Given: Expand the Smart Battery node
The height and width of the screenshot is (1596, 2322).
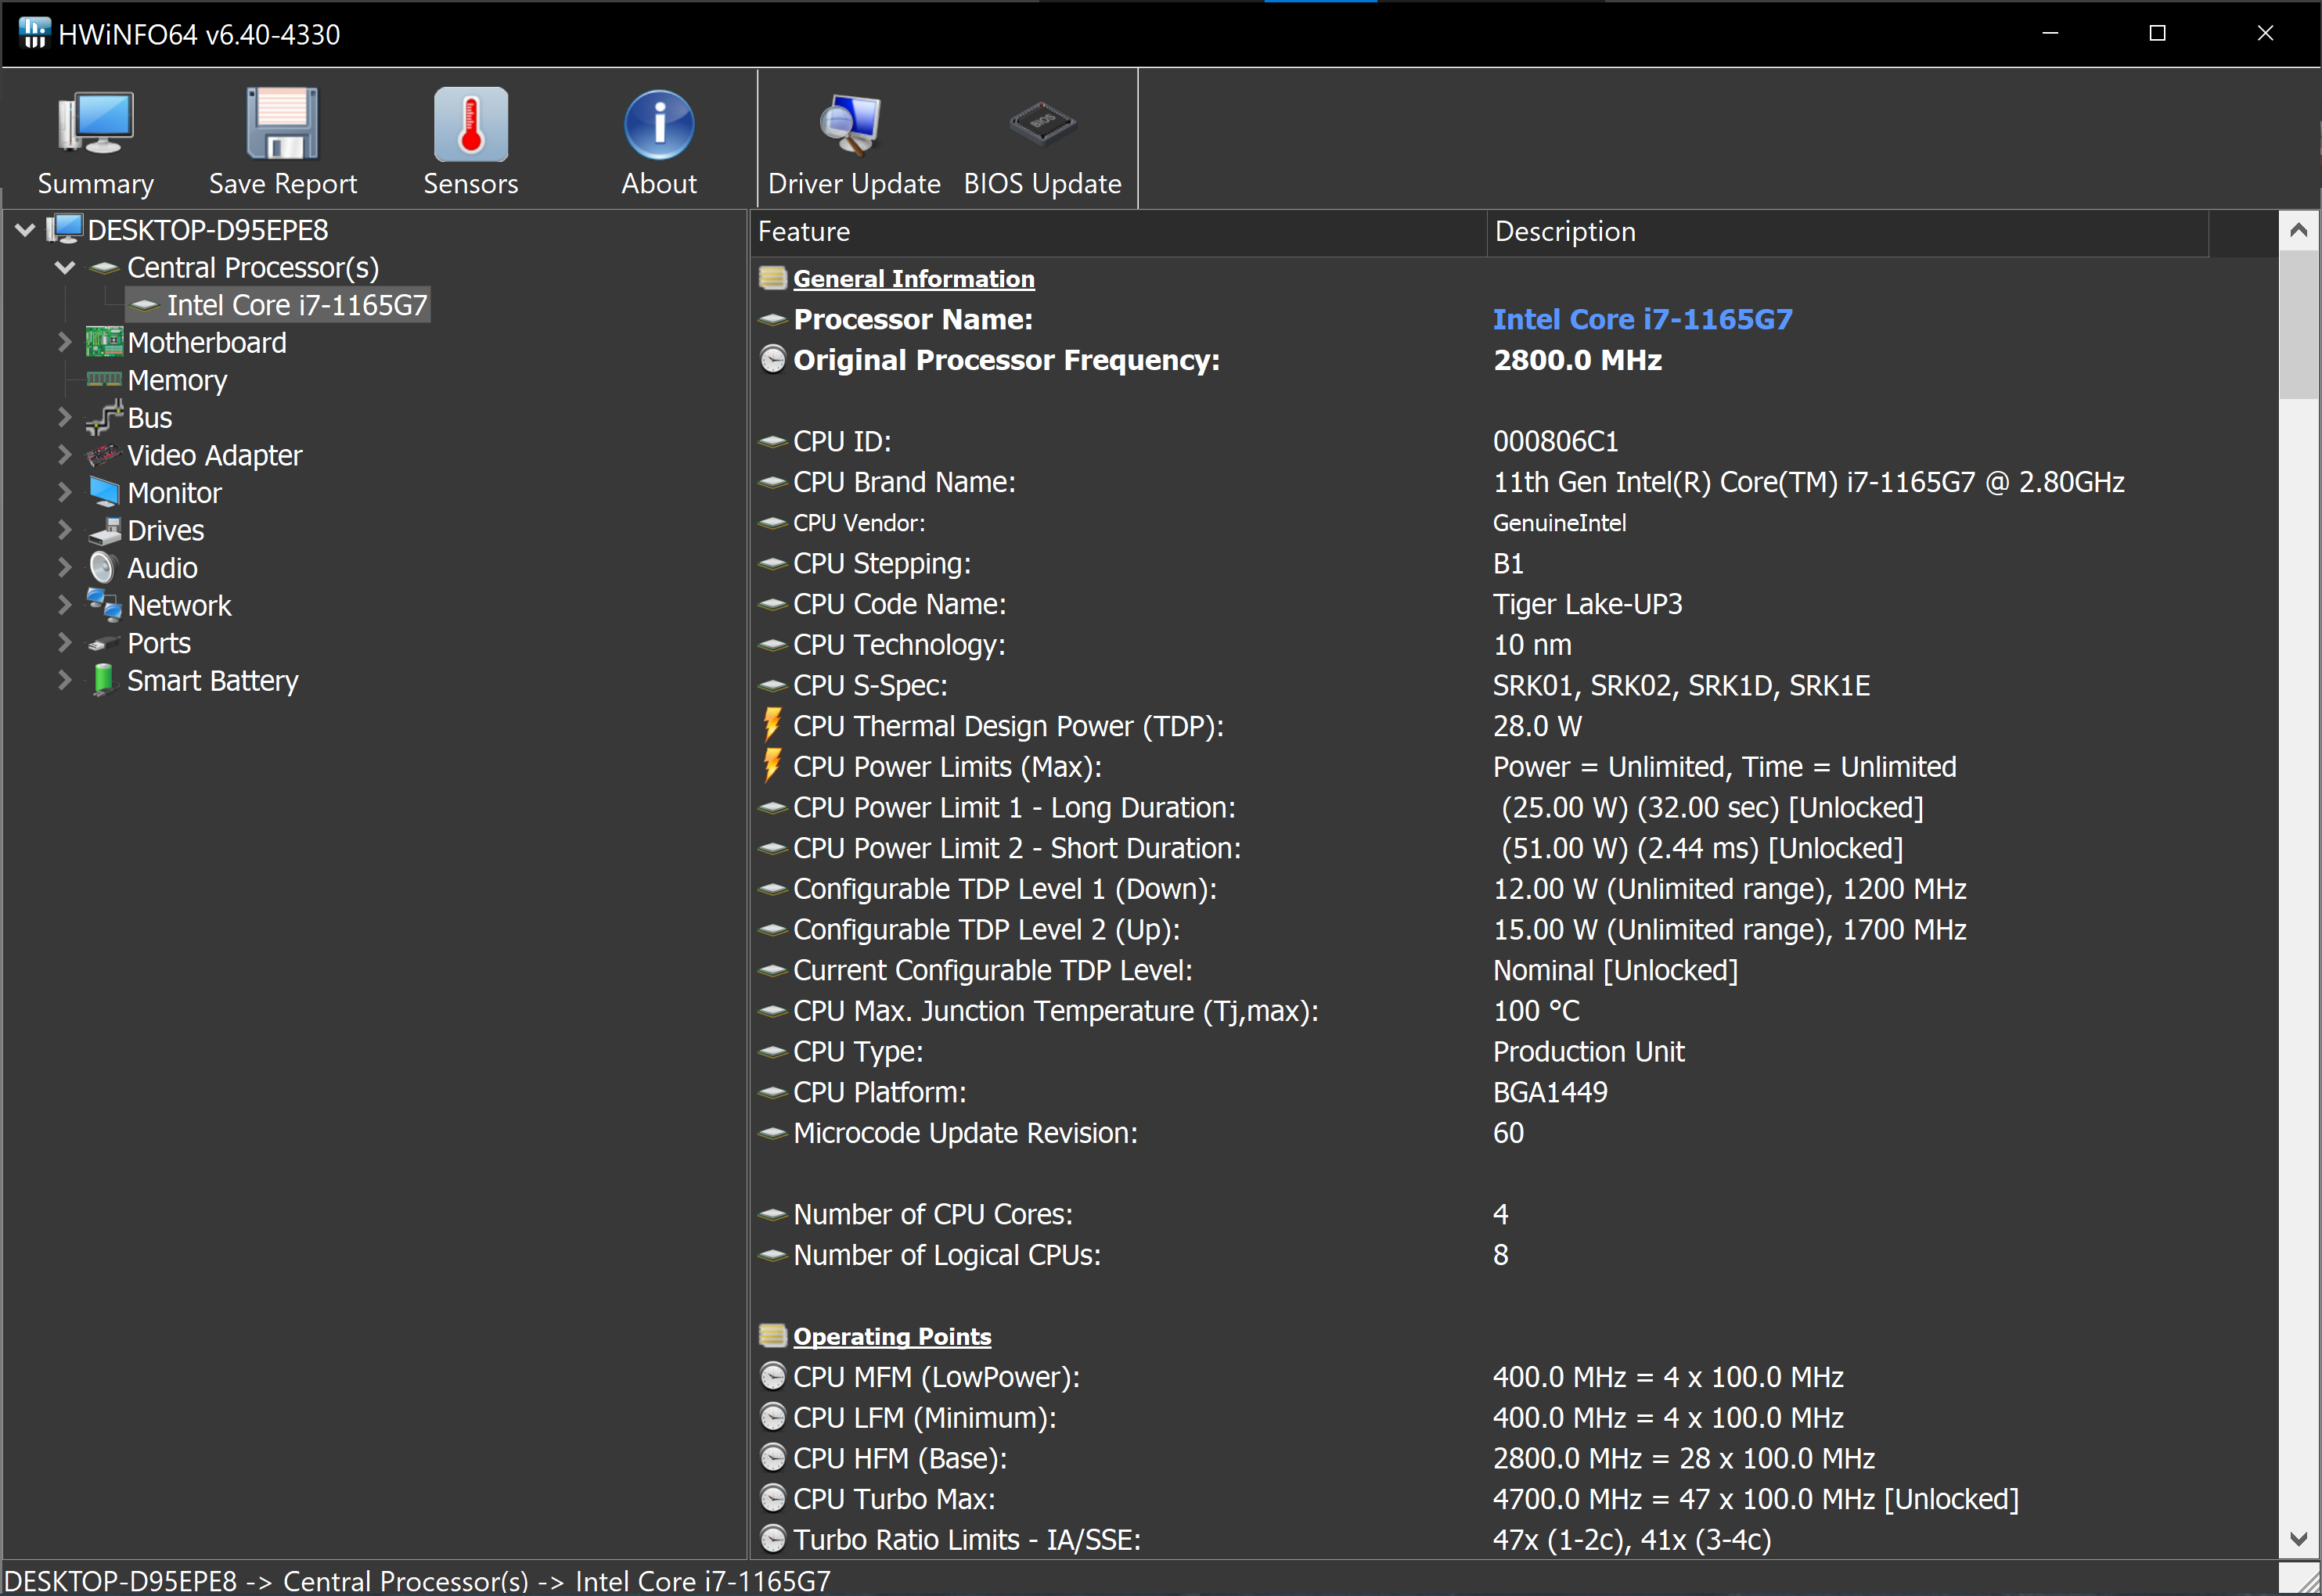Looking at the screenshot, I should click(65, 681).
